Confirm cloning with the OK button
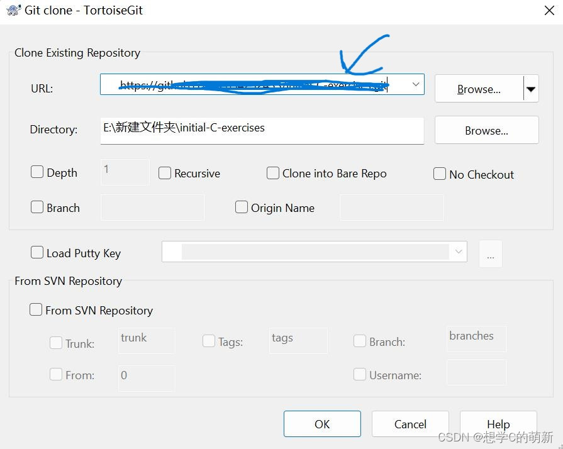 [322, 424]
